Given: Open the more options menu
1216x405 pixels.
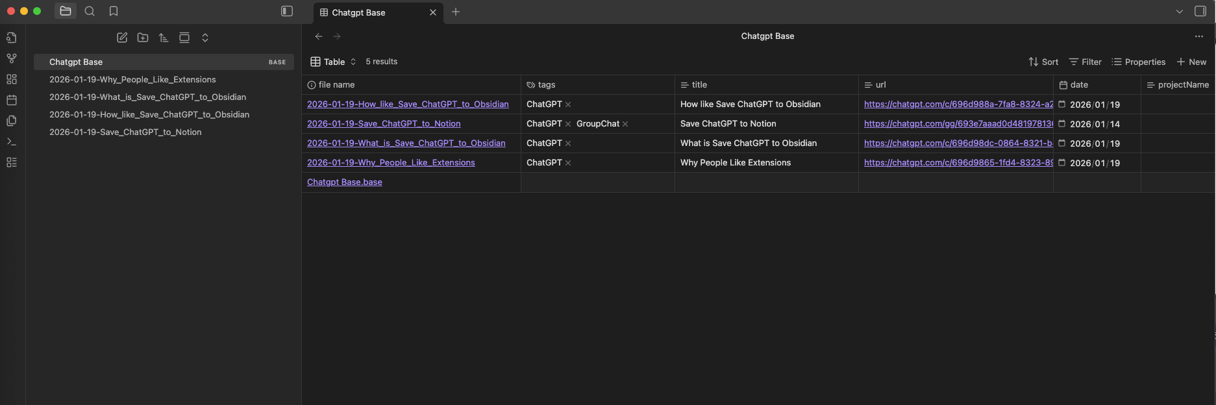Looking at the screenshot, I should [x=1199, y=36].
